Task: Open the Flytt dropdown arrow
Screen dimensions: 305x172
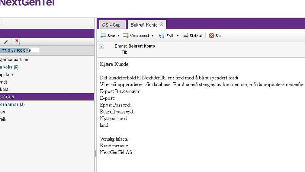Action: pos(178,36)
